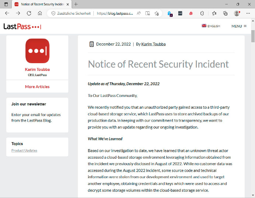Screen dimensions: 255x198
Task: Click the Notice of Recent Security Incident heading
Action: coord(158,64)
